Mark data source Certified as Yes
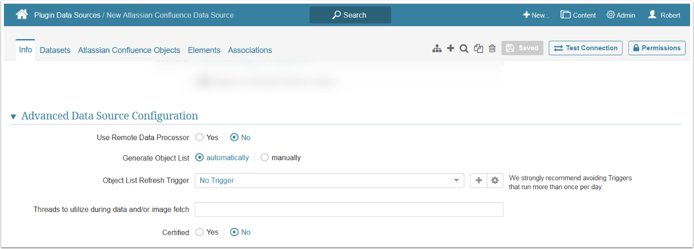The width and height of the screenshot is (694, 249). [x=199, y=232]
